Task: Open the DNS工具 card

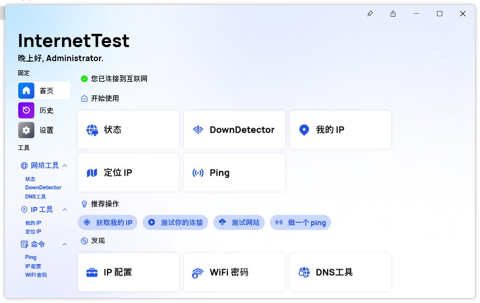Action: pos(341,272)
